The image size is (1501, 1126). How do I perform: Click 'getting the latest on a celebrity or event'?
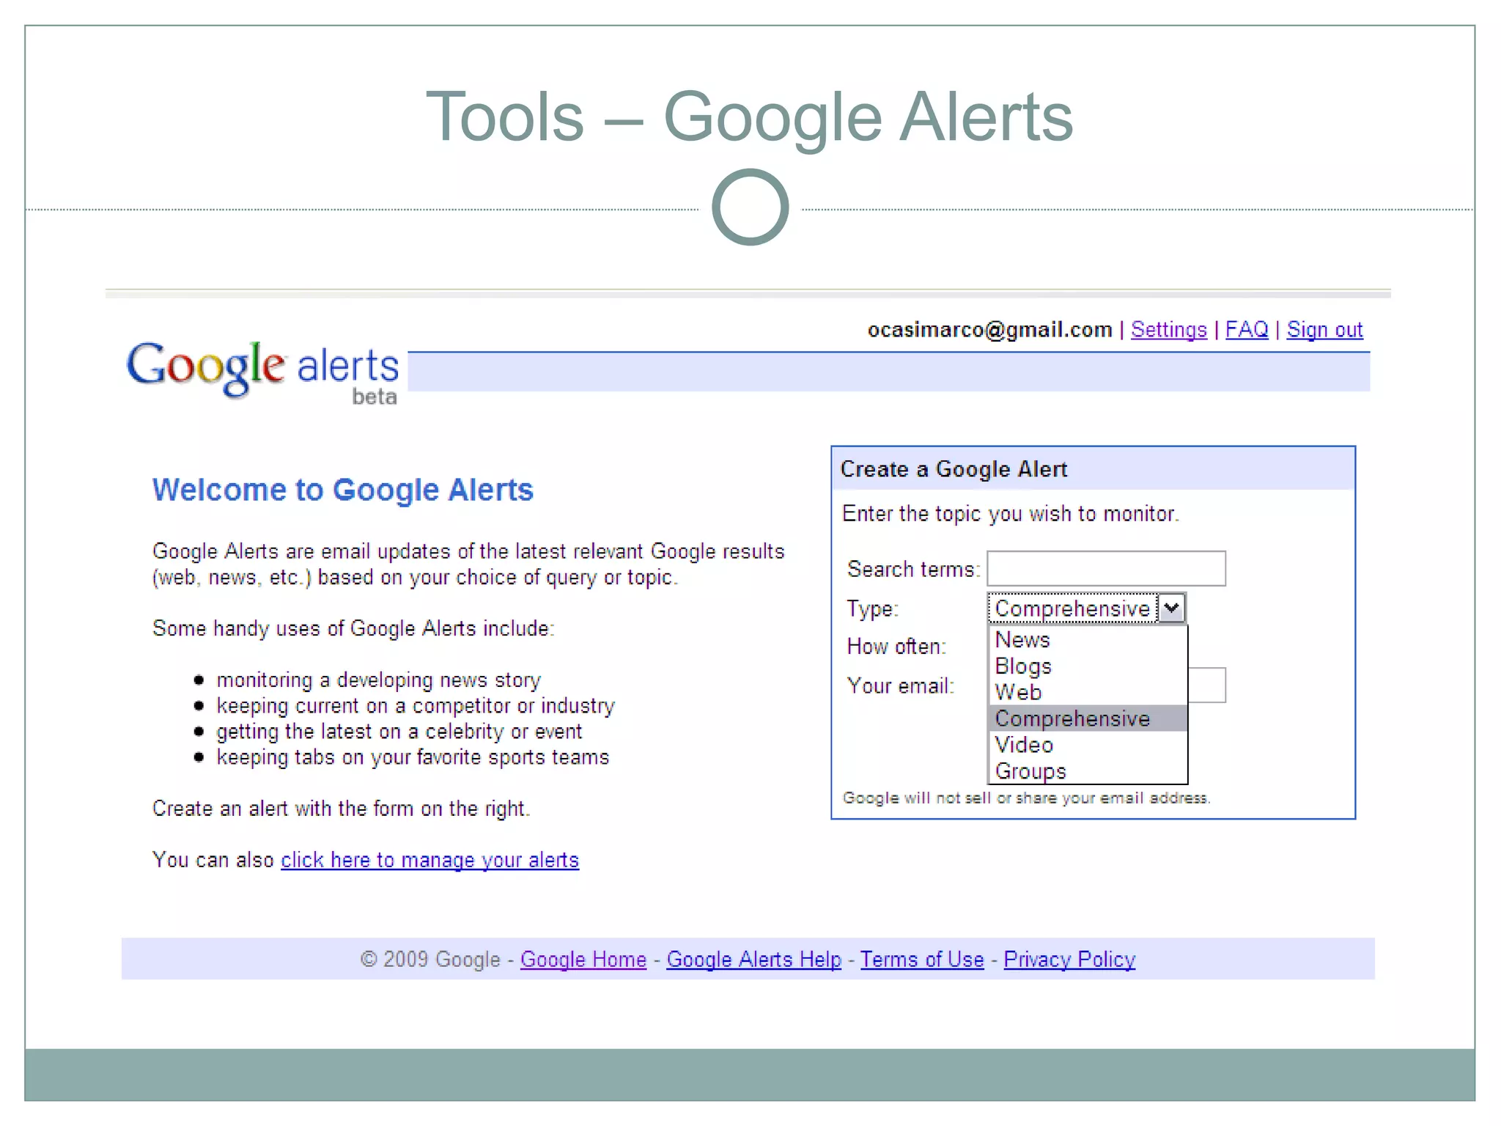coord(399,732)
